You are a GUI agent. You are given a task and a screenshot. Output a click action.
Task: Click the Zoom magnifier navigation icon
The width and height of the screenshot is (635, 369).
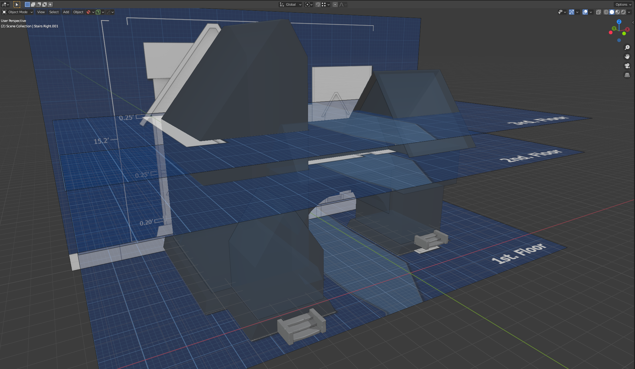pos(627,47)
